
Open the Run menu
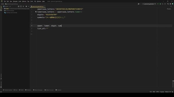tap(28, 1)
